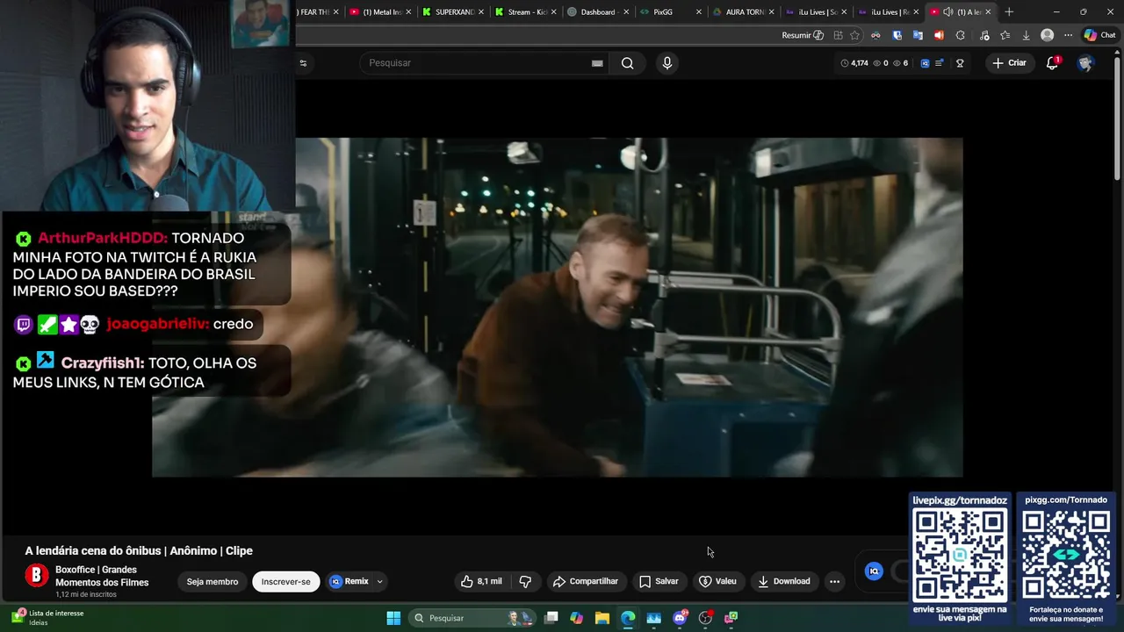Dislike the video with thumbs-down button
Screen dimensions: 1124x632
[525, 581]
